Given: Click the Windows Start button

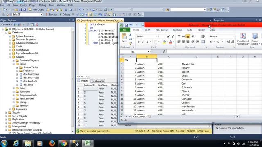Looking at the screenshot, I should (4, 143).
